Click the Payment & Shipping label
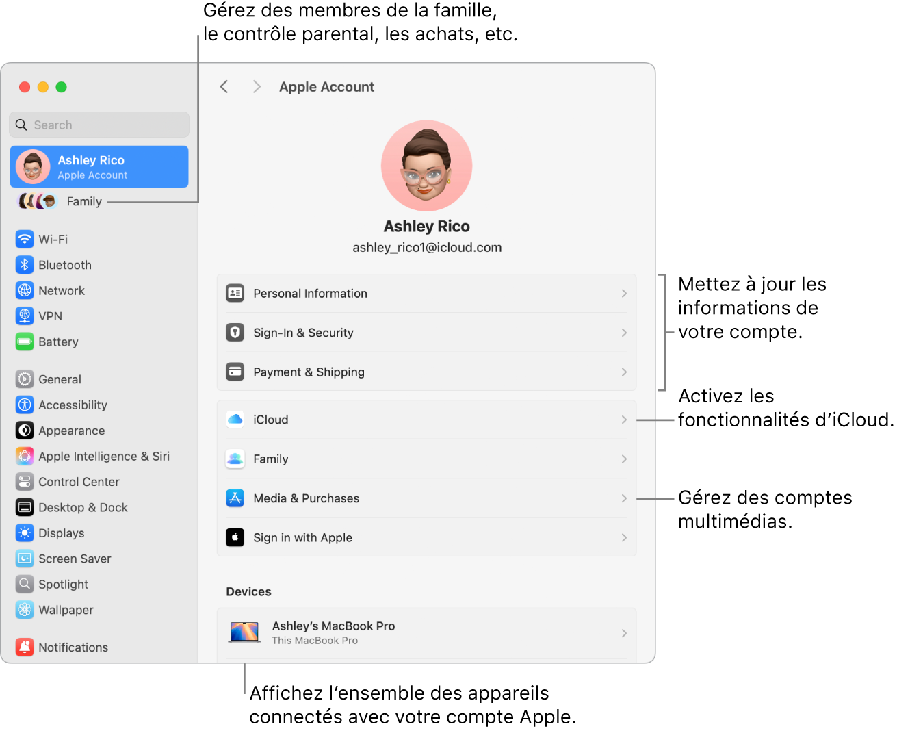Screen dimensions: 897x731 click(x=309, y=372)
